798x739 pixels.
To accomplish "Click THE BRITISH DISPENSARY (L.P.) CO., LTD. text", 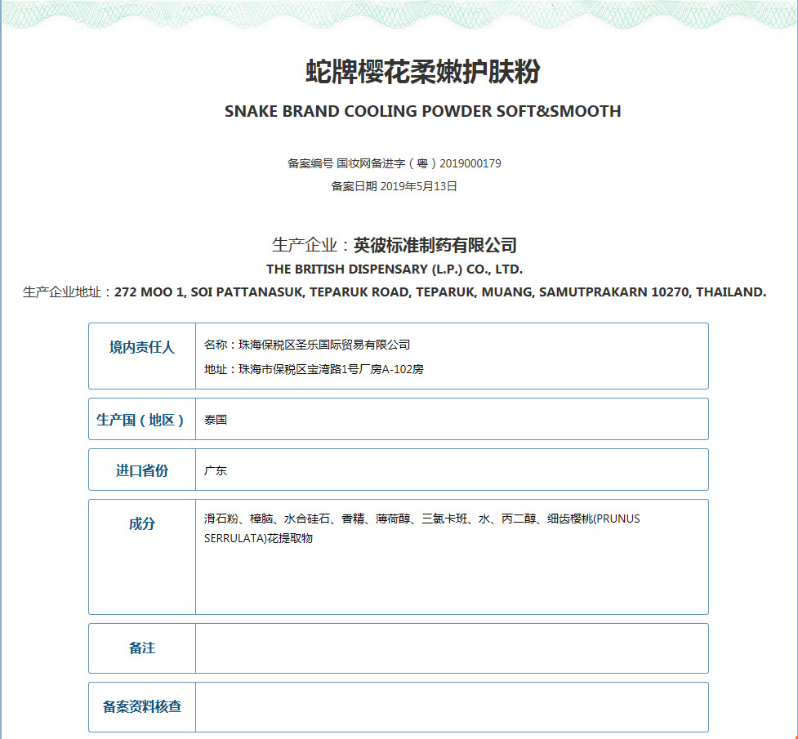I will pyautogui.click(x=395, y=269).
